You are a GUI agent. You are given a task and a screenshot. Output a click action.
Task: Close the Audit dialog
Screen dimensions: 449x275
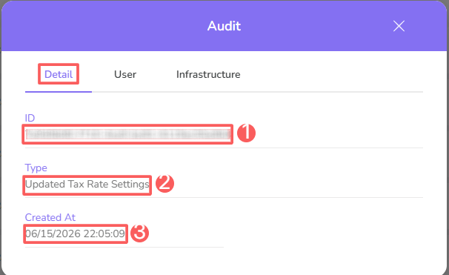click(x=399, y=26)
